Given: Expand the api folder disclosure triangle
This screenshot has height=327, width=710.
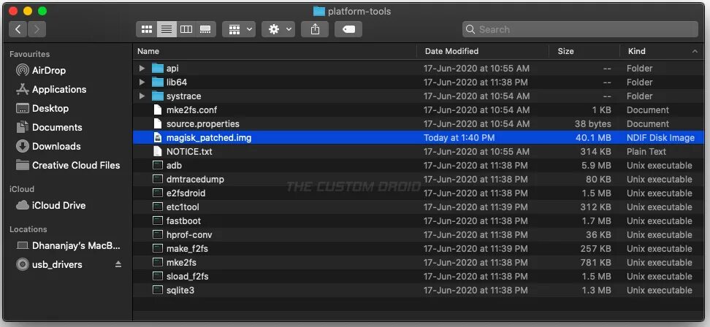Looking at the screenshot, I should click(142, 69).
